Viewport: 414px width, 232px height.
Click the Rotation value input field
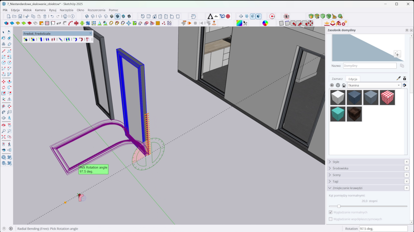[383, 229]
